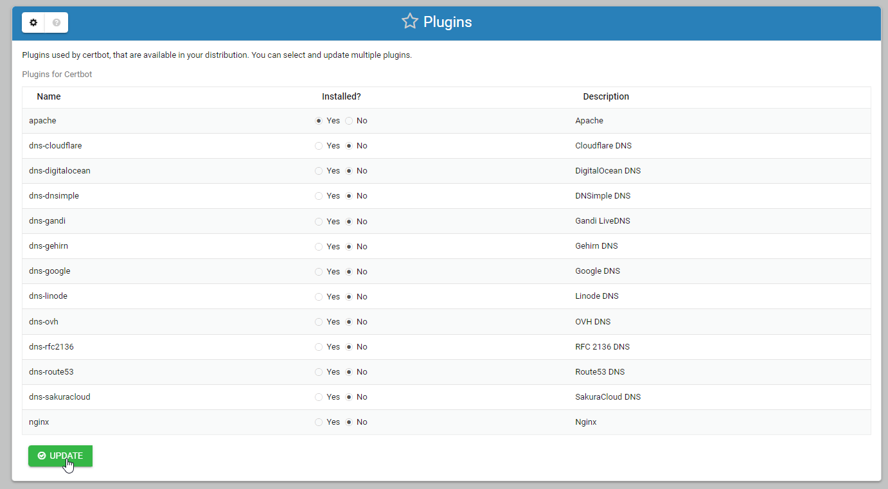This screenshot has width=888, height=489.
Task: Select No for nginx plugin
Action: coord(349,422)
